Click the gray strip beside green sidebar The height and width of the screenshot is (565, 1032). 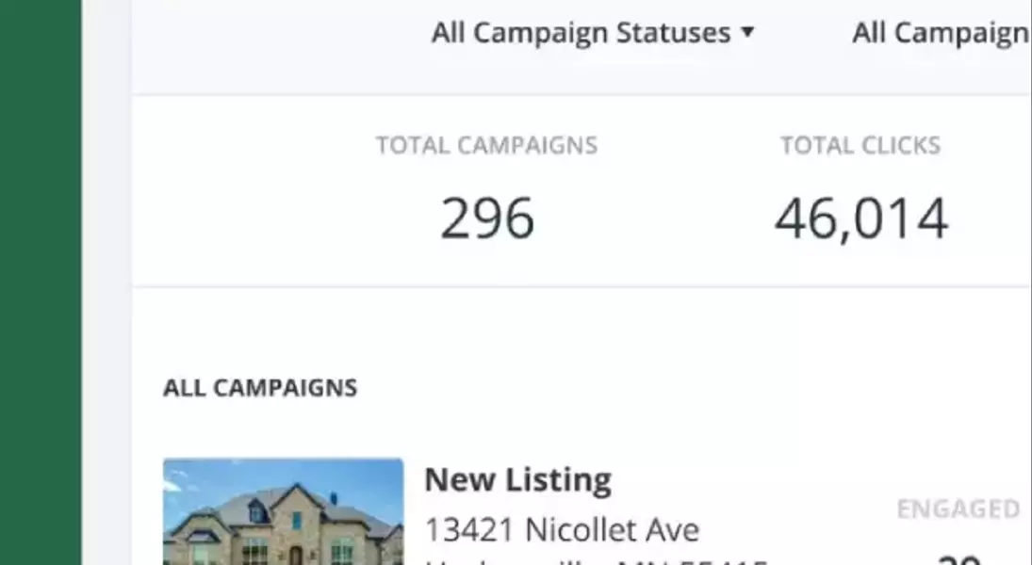pos(106,282)
